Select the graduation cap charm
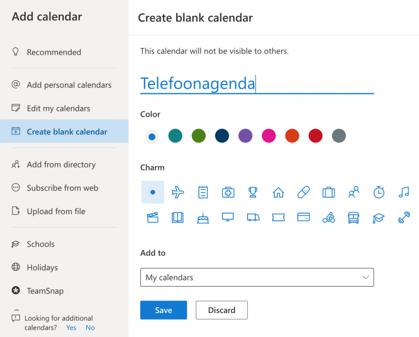Image resolution: width=419 pixels, height=337 pixels. pyautogui.click(x=379, y=218)
